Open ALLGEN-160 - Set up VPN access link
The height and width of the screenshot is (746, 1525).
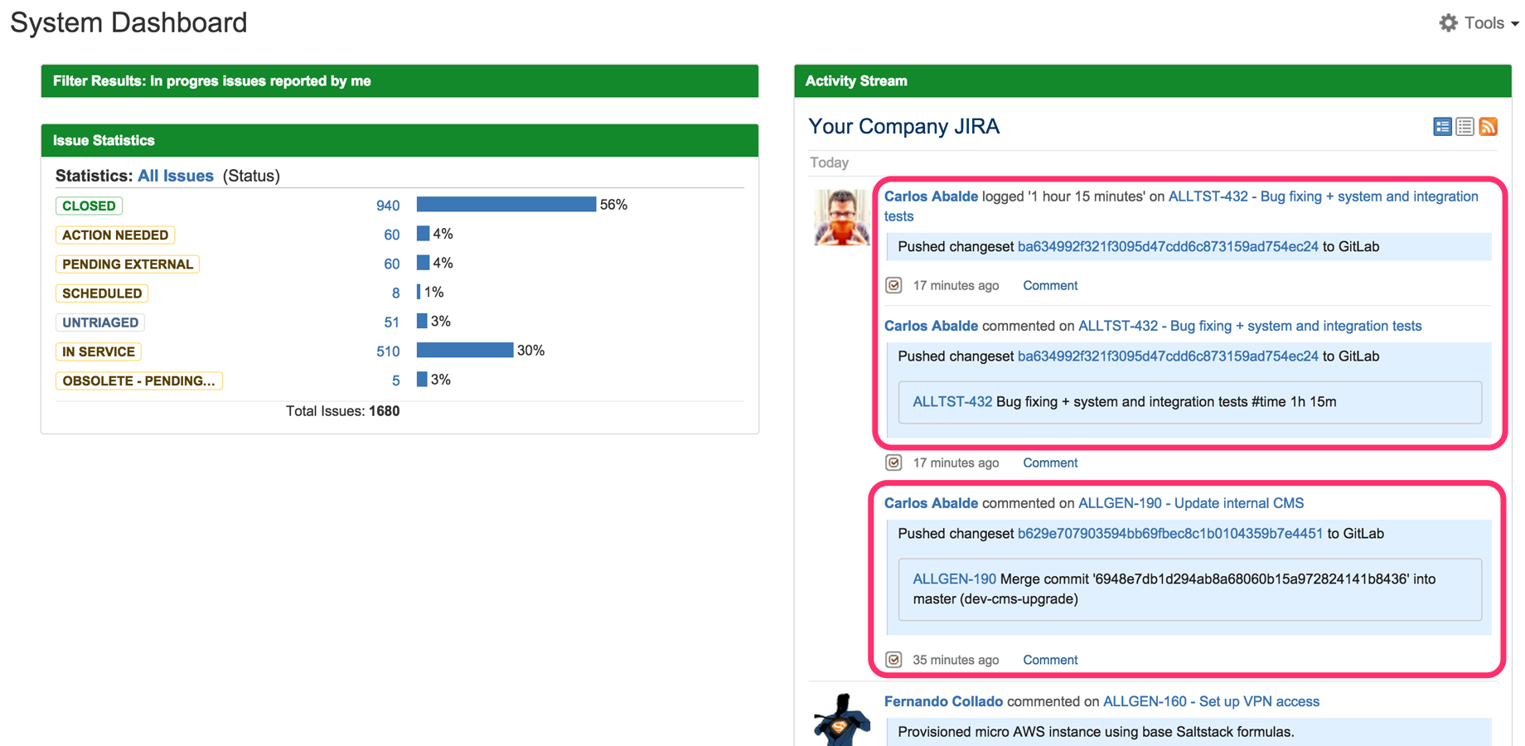click(x=1211, y=701)
